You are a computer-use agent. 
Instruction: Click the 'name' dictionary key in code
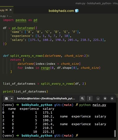[15, 32]
